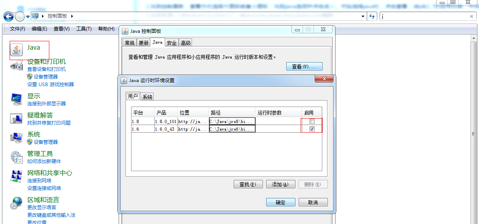Viewport: 479px width, 224px height.
Task: Select the C:\Java\jre6 path cell
Action: click(232, 129)
